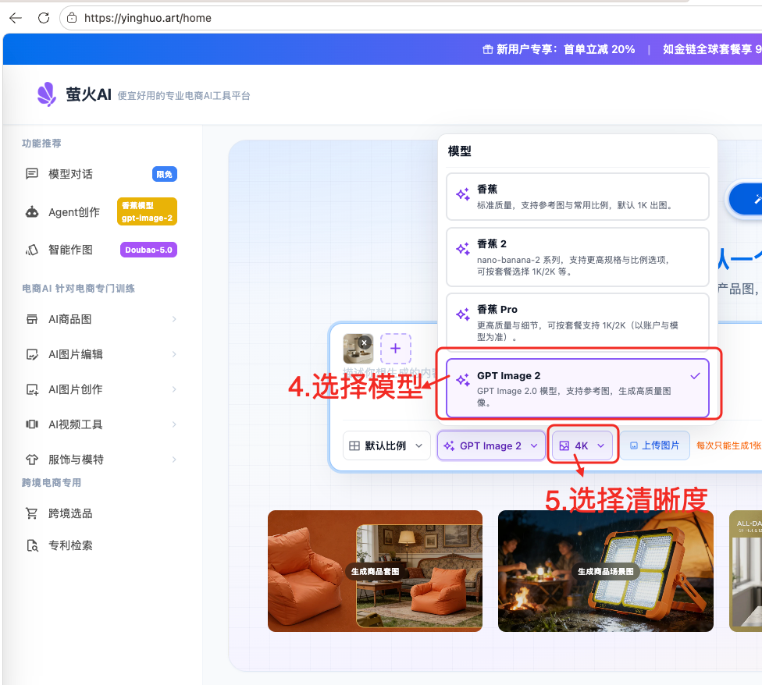Click the browser back arrow
The width and height of the screenshot is (762, 685).
click(16, 17)
